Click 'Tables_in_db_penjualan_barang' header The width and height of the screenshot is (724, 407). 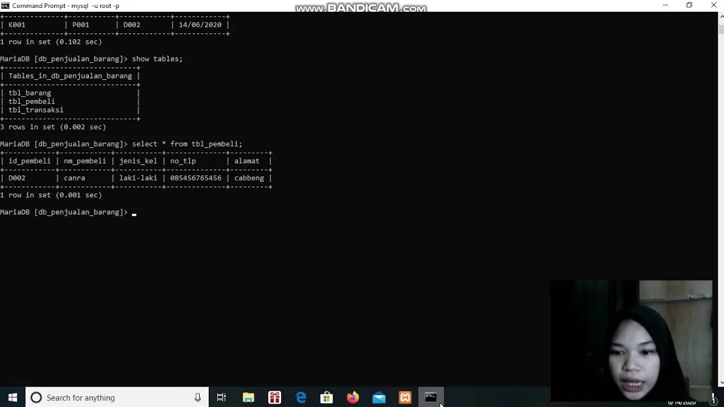(x=70, y=76)
